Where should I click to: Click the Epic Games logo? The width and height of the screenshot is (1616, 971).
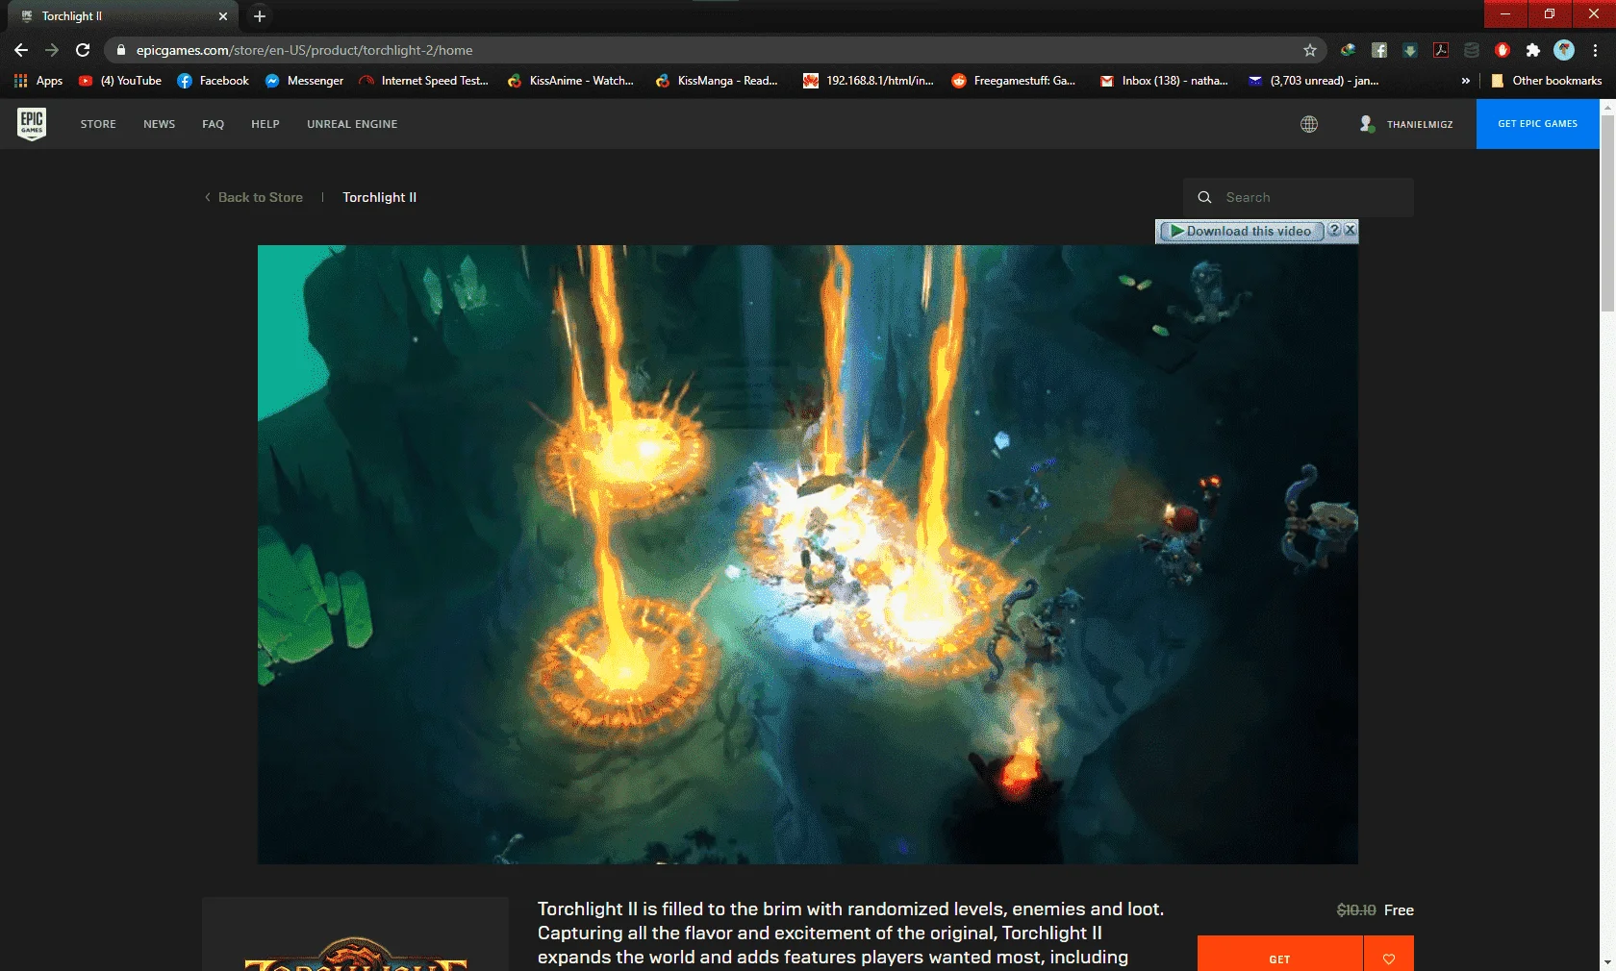pyautogui.click(x=32, y=124)
